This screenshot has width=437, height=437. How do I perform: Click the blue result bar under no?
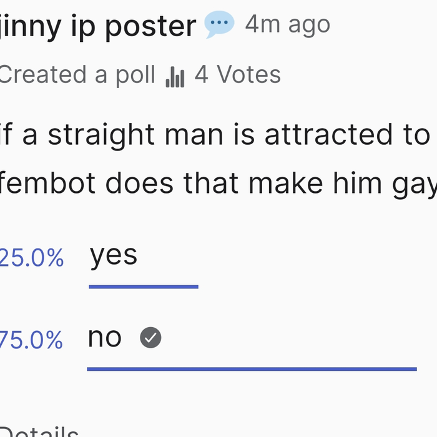click(x=252, y=369)
